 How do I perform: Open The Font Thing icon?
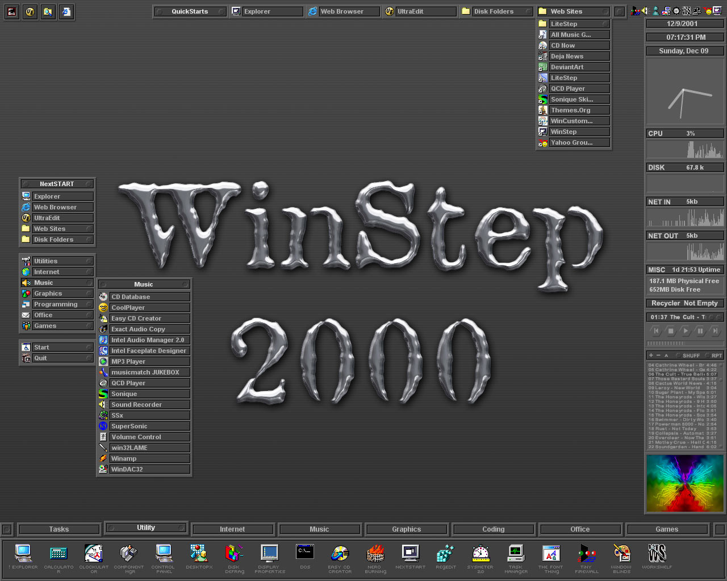pos(551,559)
